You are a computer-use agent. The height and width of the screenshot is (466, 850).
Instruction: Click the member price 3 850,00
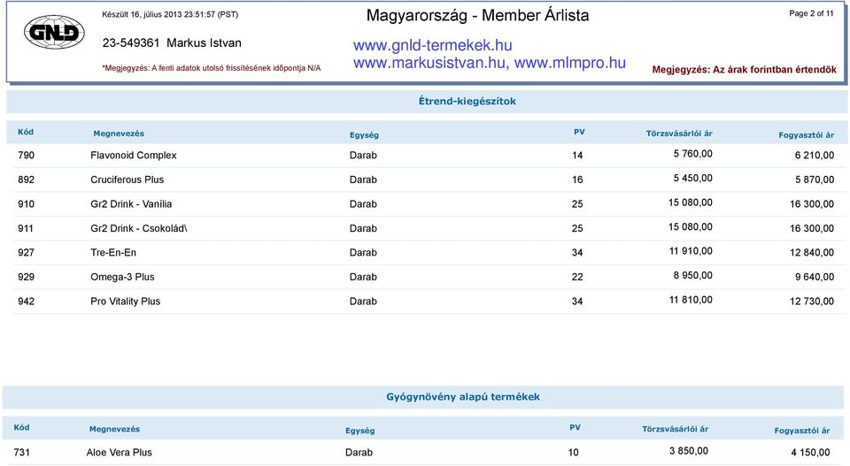pos(689,451)
